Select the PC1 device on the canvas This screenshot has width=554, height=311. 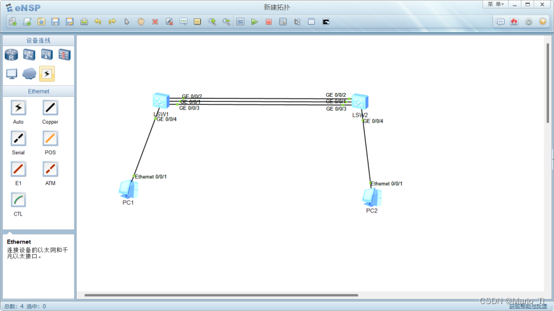[x=128, y=190]
